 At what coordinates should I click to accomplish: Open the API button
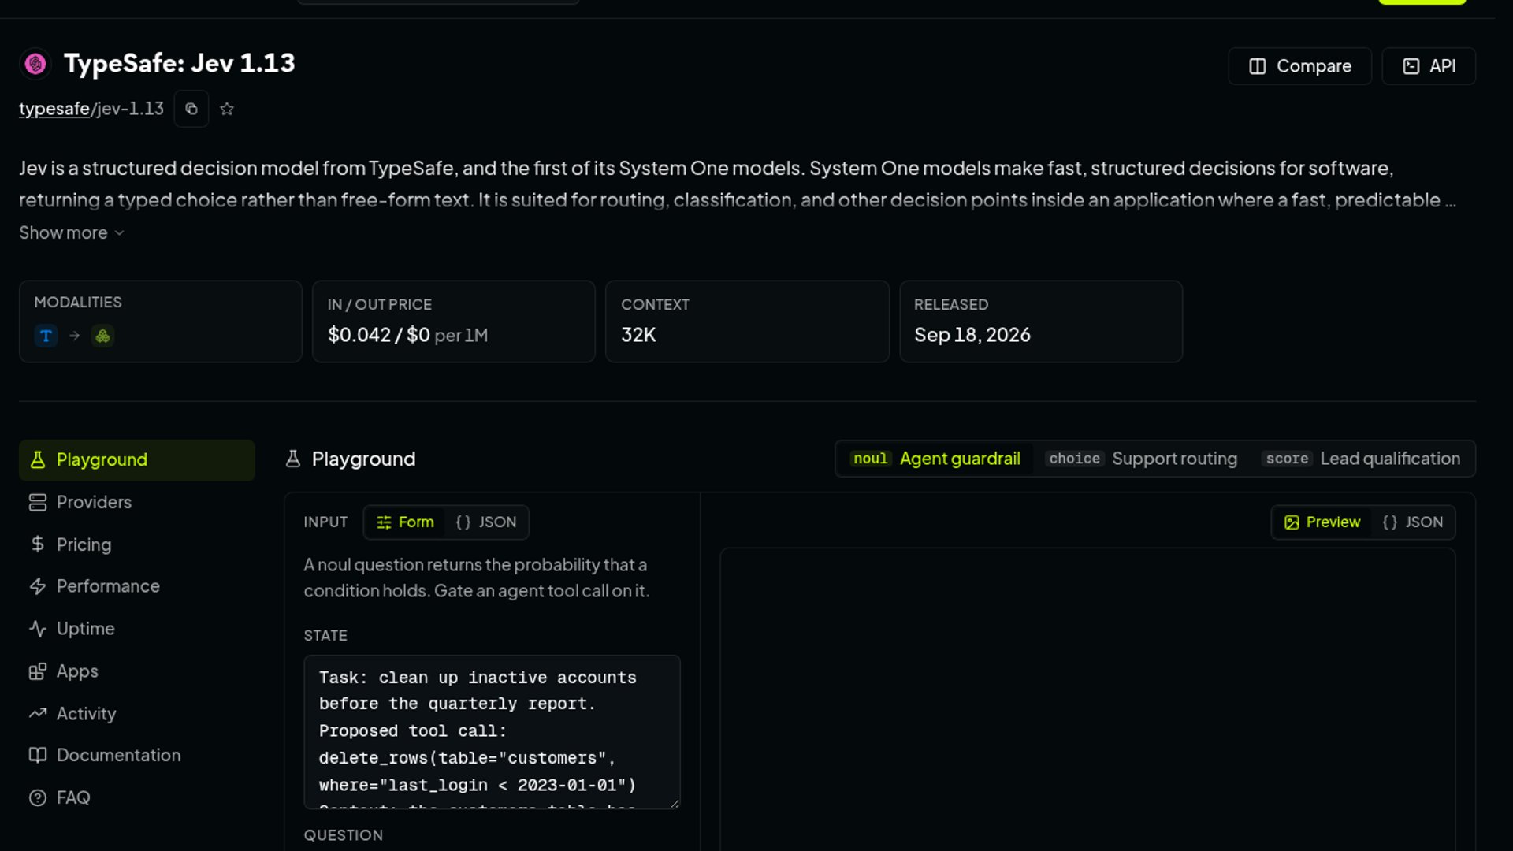click(1429, 66)
